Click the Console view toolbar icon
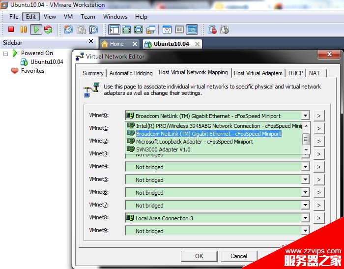 [192, 30]
